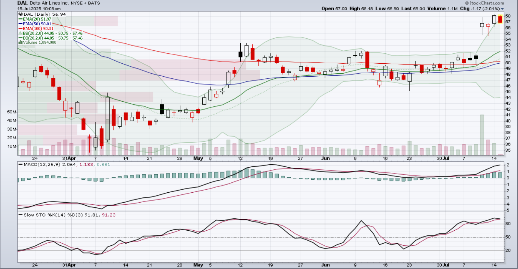This screenshot has height=269, width=518.
Task: Click the candlestick icon beside DAL (Daily)
Action: pyautogui.click(x=21, y=14)
